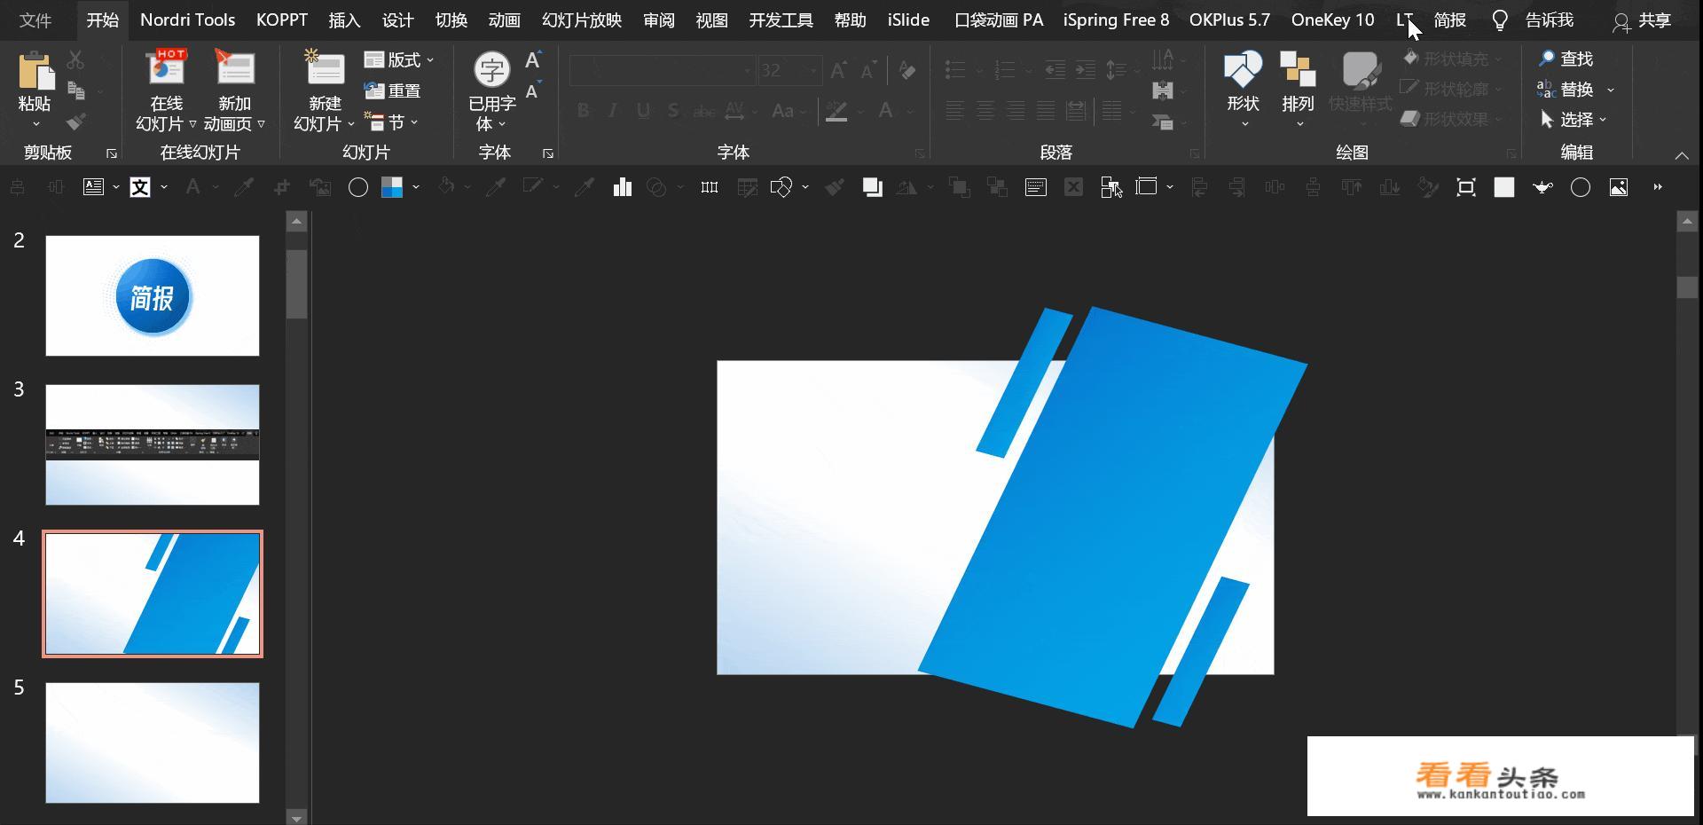This screenshot has height=825, width=1703.
Task: Switch to the 设计 design tab
Action: coord(397,20)
